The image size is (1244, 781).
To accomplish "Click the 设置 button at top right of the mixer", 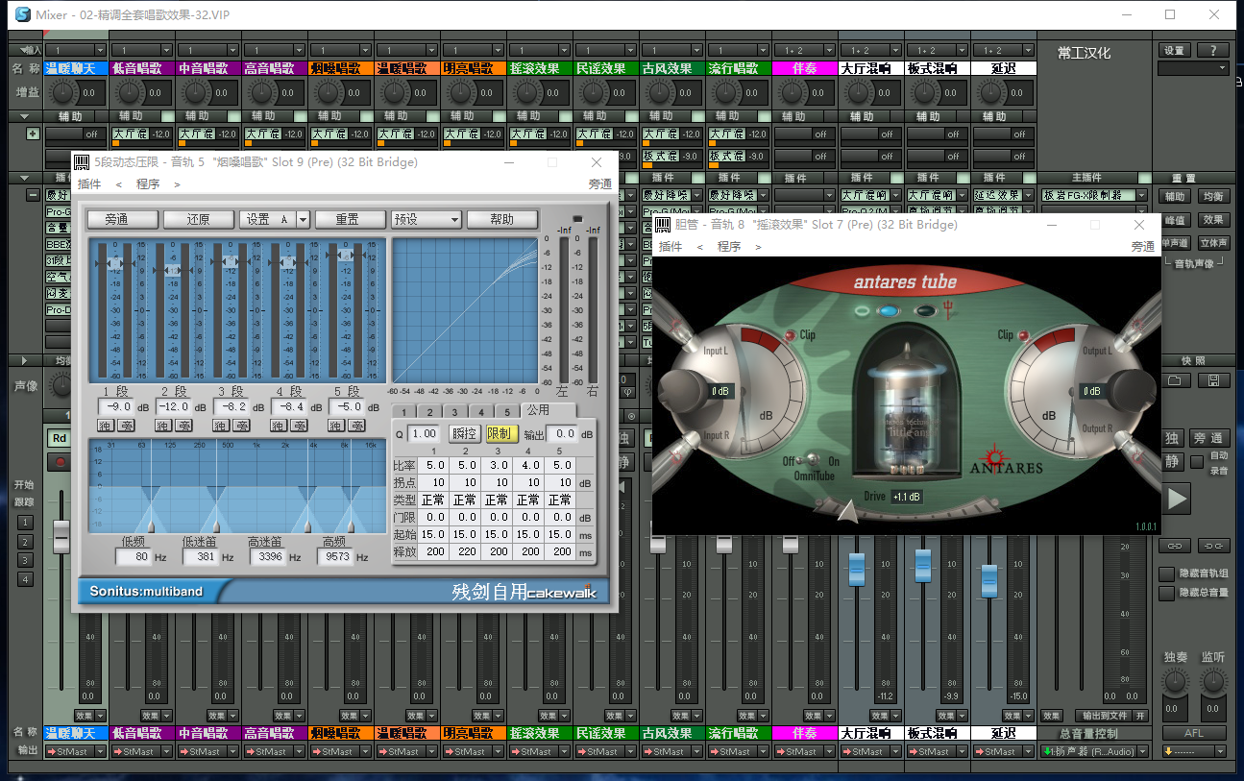I will tap(1174, 51).
